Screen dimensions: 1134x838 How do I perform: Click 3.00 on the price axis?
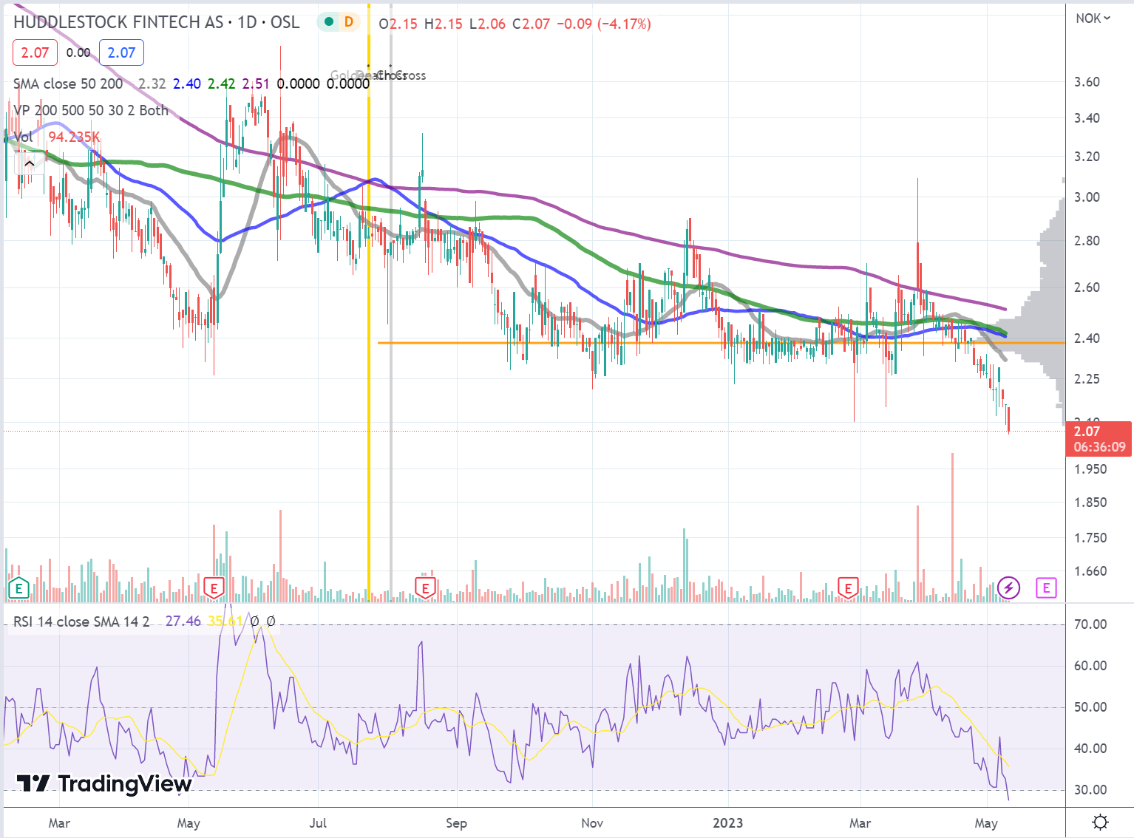pyautogui.click(x=1087, y=197)
